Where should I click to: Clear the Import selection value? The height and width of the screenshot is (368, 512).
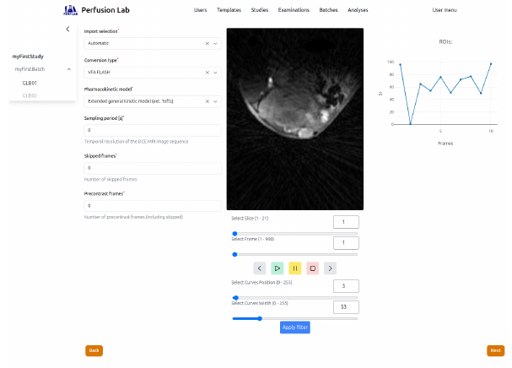coord(207,43)
